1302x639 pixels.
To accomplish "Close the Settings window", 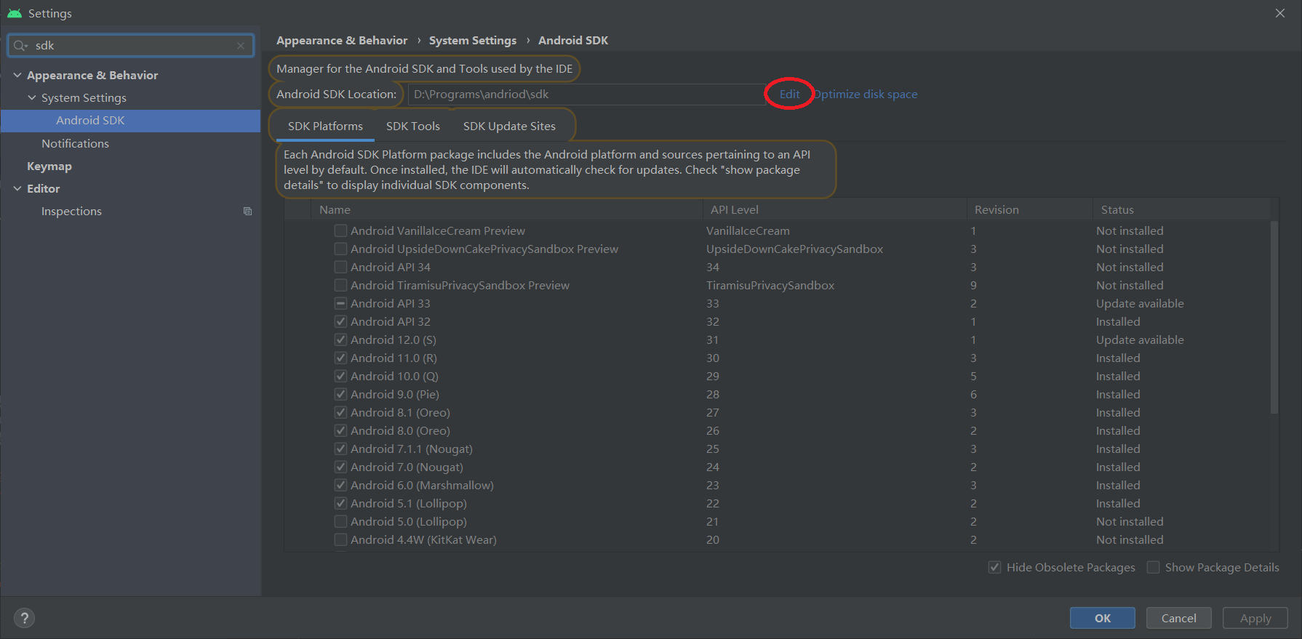I will pyautogui.click(x=1280, y=13).
